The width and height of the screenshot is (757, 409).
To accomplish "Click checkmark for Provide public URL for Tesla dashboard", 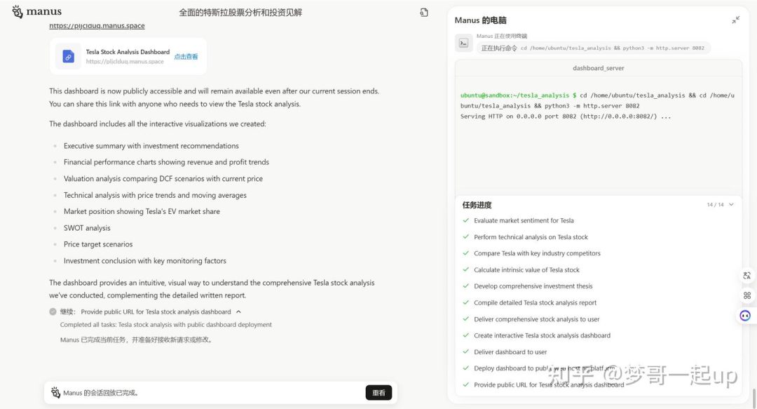I will coord(466,385).
